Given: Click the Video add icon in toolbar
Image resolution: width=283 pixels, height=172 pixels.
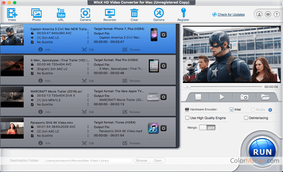Looking at the screenshot, I should pos(12,13).
